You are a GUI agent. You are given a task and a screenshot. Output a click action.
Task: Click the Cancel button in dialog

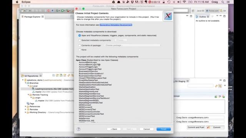146,129
